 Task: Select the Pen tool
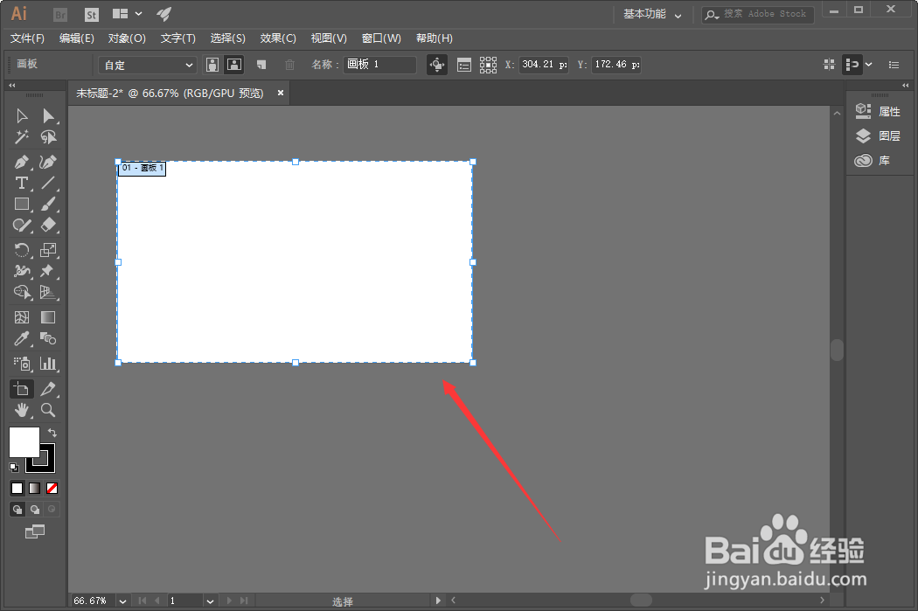click(x=22, y=162)
